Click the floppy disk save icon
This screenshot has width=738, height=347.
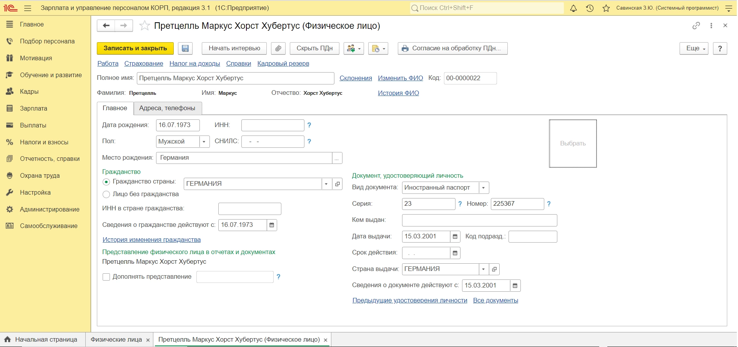click(x=185, y=48)
